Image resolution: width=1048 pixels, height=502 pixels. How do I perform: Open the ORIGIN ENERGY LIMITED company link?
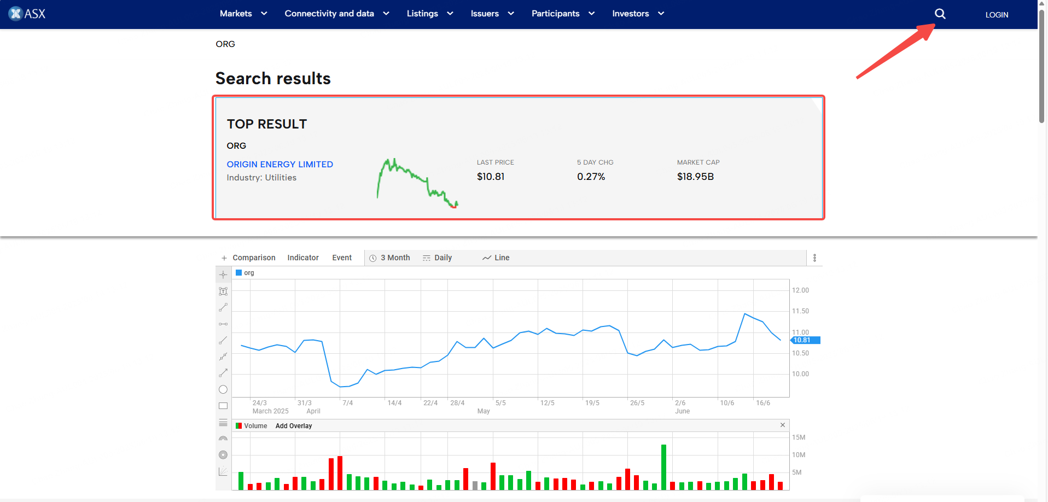coord(280,164)
